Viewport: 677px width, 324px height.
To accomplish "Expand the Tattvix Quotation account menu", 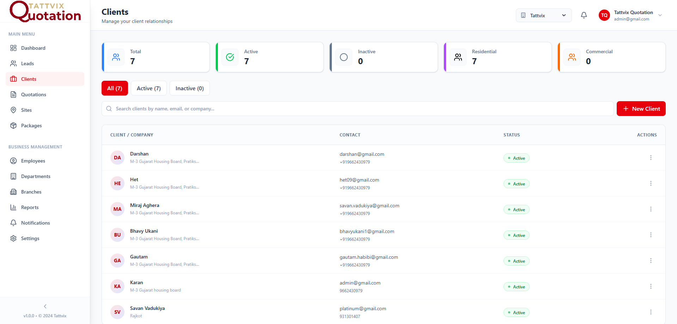I will coord(660,15).
